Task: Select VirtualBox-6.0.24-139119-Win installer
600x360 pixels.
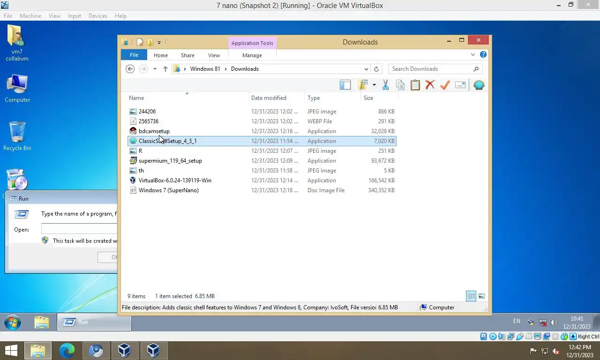Action: coord(262,180)
